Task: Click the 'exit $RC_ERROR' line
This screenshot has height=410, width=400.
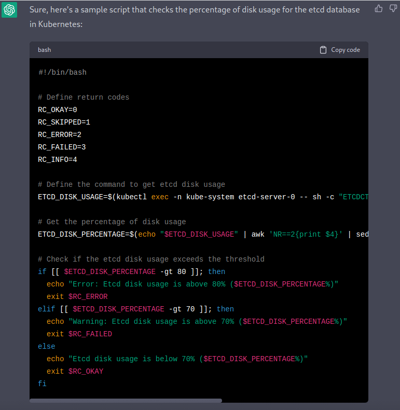Action: [x=77, y=296]
